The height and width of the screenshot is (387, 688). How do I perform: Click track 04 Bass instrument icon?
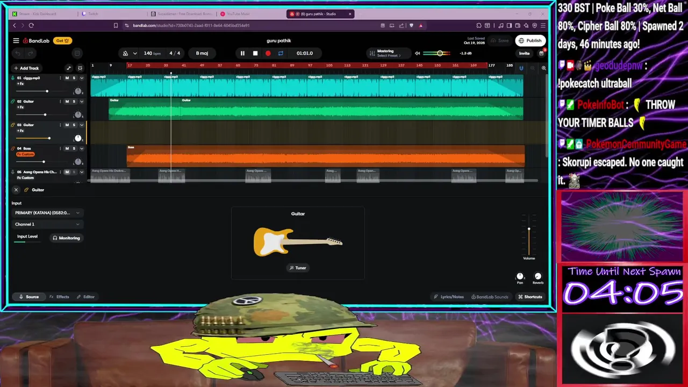[12, 148]
